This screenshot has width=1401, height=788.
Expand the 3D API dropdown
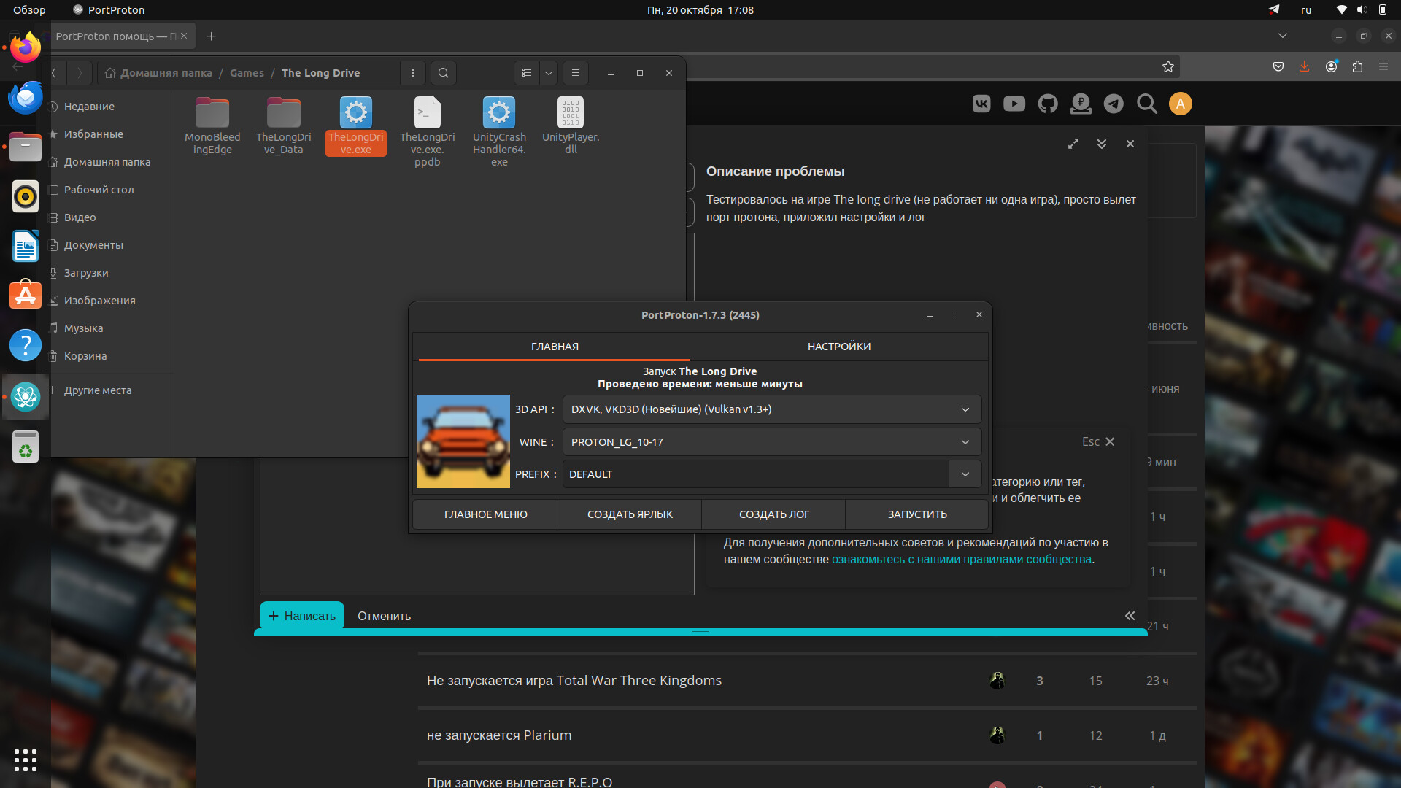point(965,409)
